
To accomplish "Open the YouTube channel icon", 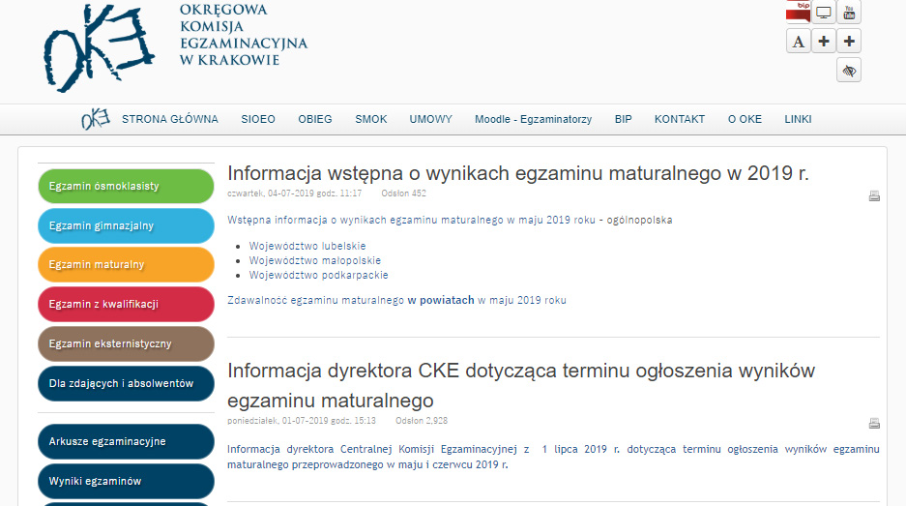I will point(849,13).
